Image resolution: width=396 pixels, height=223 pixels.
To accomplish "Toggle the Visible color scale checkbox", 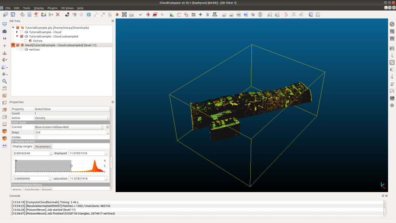I will [37, 137].
